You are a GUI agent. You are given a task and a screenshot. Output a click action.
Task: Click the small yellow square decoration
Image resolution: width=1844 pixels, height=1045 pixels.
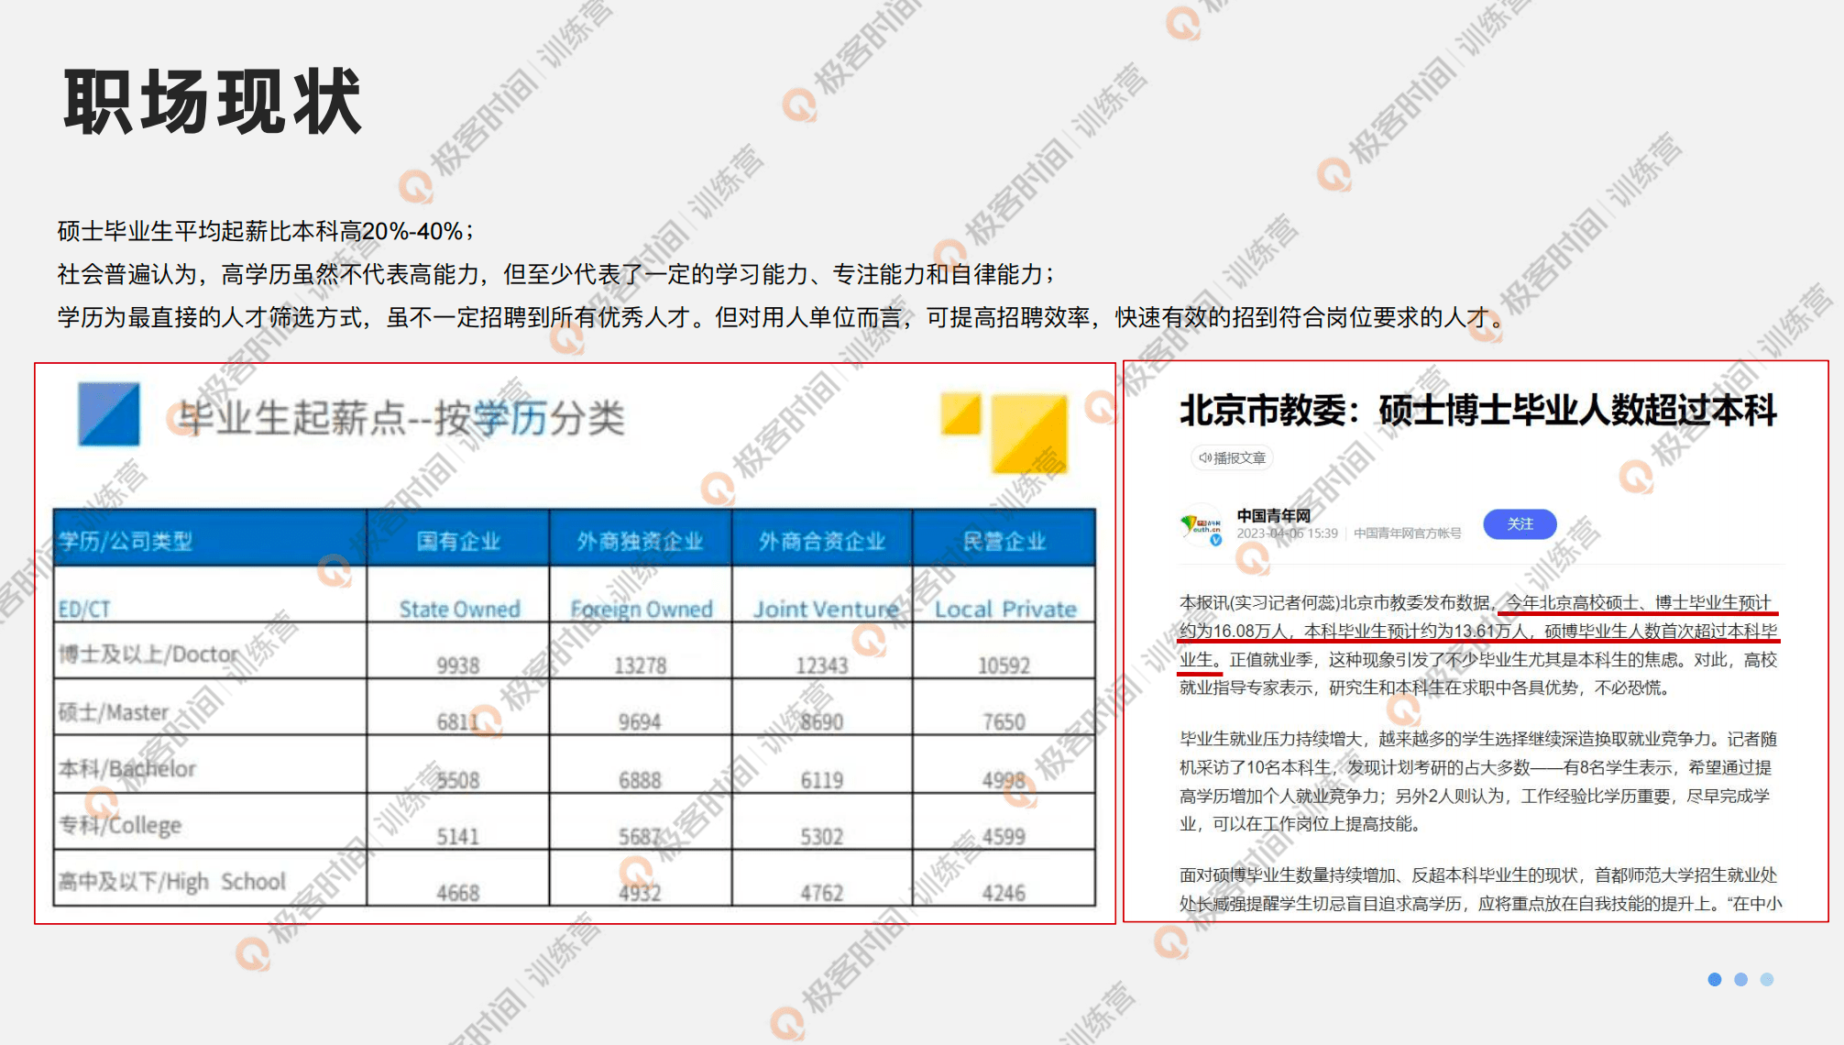click(x=960, y=413)
